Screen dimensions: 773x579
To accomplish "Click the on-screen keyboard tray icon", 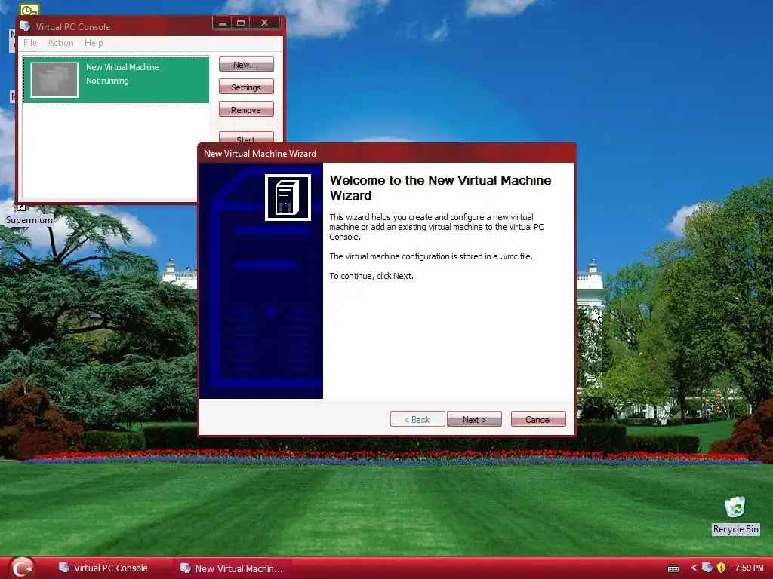I will [x=673, y=568].
